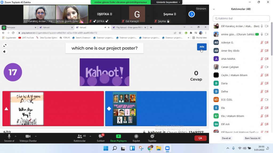Select participant ANA-MARIA in list
Screen dimensions: 273x153
click(241, 59)
